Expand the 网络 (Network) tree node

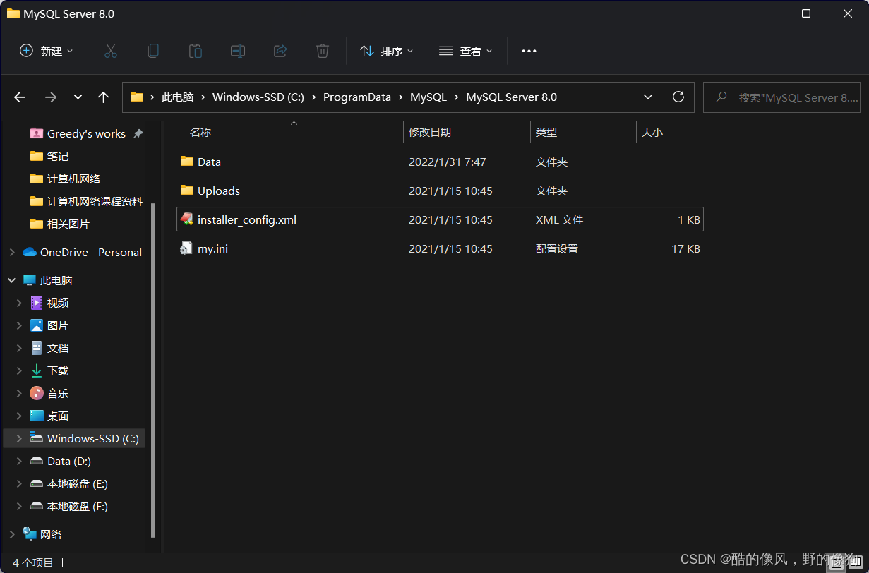[12, 534]
